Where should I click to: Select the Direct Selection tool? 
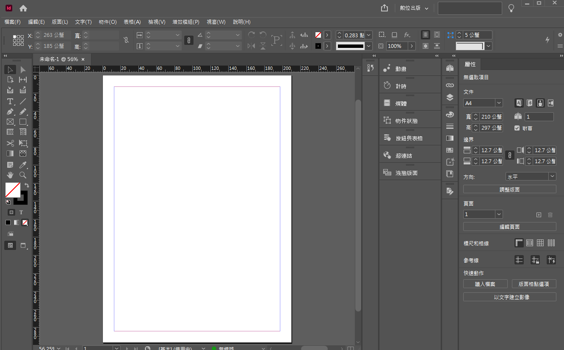[23, 69]
